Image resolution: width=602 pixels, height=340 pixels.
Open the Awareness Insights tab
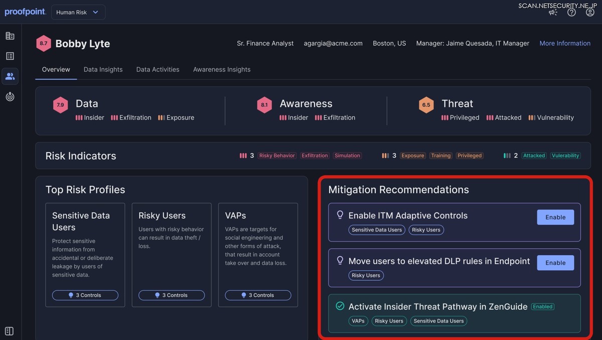coord(222,69)
